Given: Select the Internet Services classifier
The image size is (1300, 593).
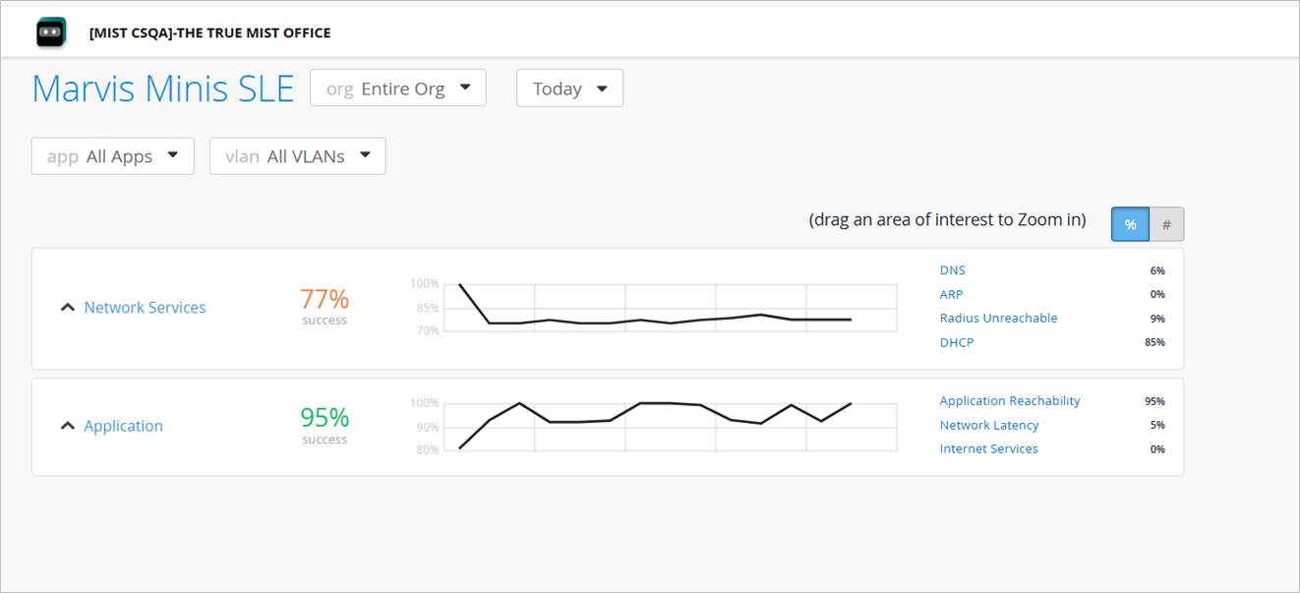Looking at the screenshot, I should (x=988, y=449).
